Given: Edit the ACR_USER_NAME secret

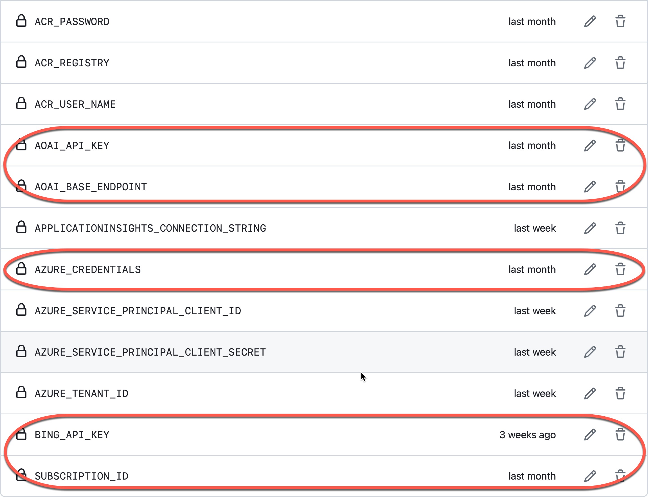Looking at the screenshot, I should 590,104.
